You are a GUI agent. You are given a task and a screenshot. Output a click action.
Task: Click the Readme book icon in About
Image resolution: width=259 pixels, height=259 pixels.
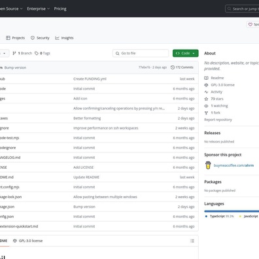[206, 78]
